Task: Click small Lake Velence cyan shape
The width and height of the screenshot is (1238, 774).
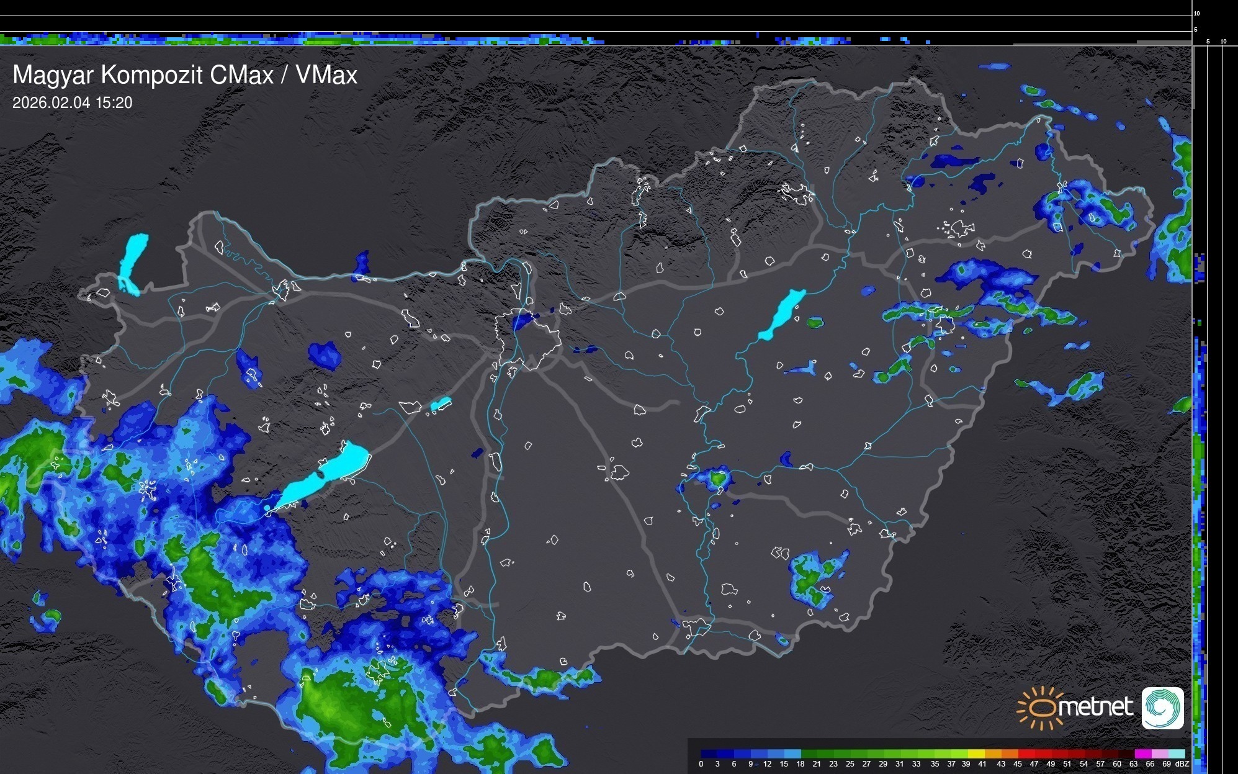Action: pos(441,404)
